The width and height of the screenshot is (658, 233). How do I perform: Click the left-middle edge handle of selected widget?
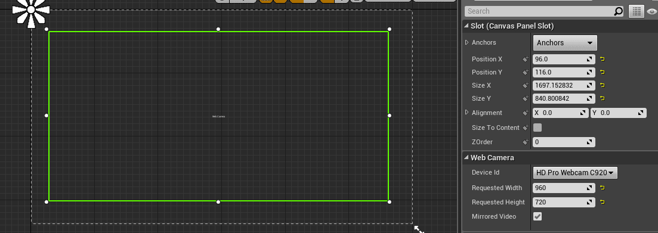[47, 116]
